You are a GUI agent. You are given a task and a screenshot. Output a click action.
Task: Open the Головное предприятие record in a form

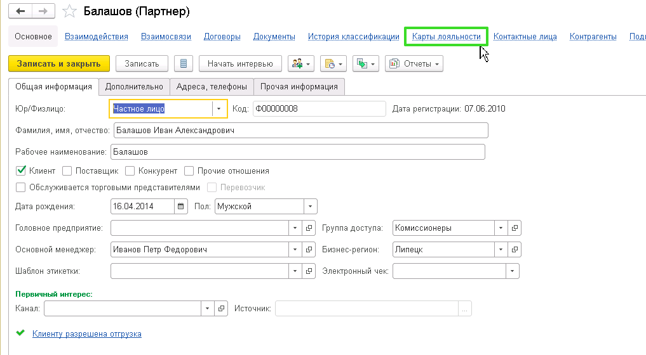[309, 228]
